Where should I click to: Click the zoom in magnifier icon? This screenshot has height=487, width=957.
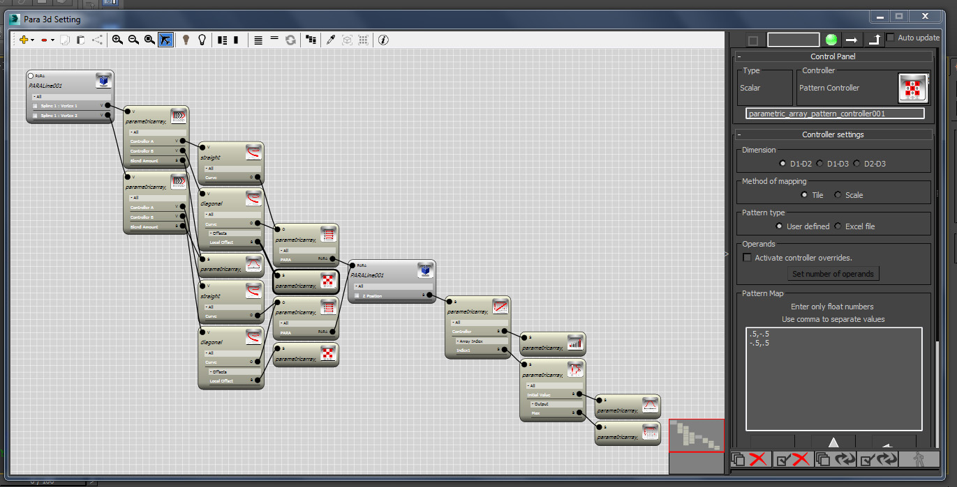click(x=117, y=40)
